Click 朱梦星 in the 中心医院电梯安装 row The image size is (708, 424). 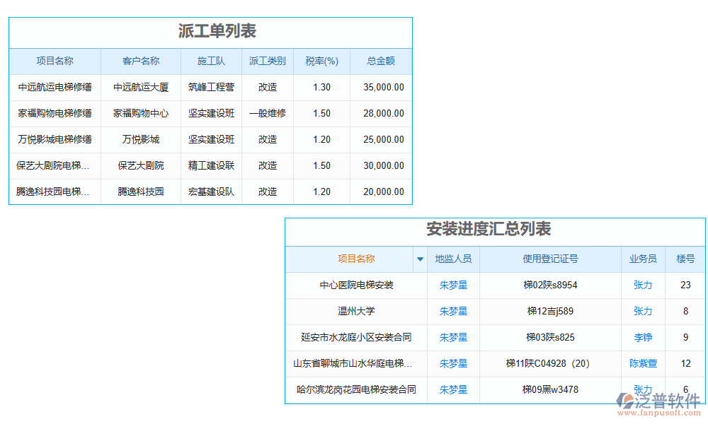tap(453, 285)
